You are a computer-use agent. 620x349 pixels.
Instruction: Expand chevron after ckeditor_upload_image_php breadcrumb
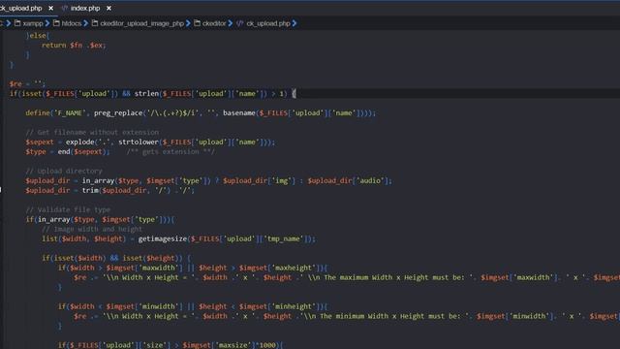pyautogui.click(x=188, y=23)
